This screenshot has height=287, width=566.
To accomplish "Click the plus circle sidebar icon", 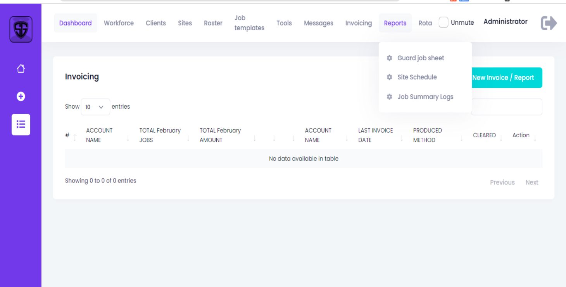I will tap(21, 96).
